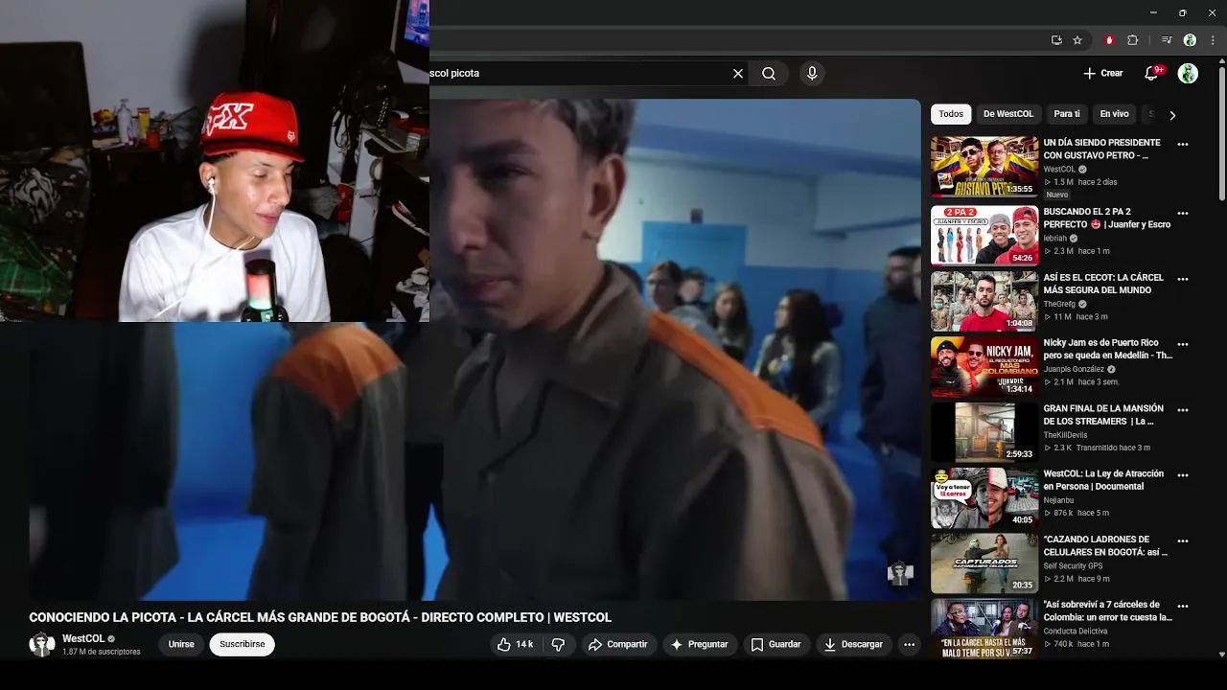1227x690 pixels.
Task: Click the install app icon in the address bar
Action: pyautogui.click(x=1056, y=40)
